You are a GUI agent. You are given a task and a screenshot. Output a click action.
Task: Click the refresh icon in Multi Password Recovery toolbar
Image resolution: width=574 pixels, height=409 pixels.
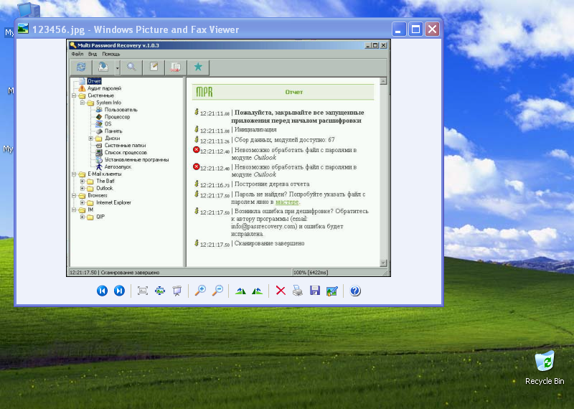81,67
